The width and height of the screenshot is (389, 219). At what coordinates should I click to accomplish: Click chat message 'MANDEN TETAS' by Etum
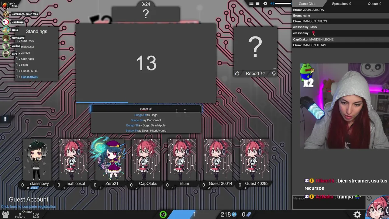(314, 45)
